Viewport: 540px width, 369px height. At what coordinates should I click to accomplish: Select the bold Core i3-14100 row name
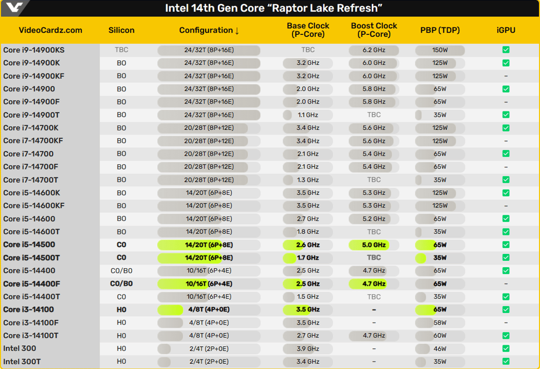pyautogui.click(x=28, y=309)
